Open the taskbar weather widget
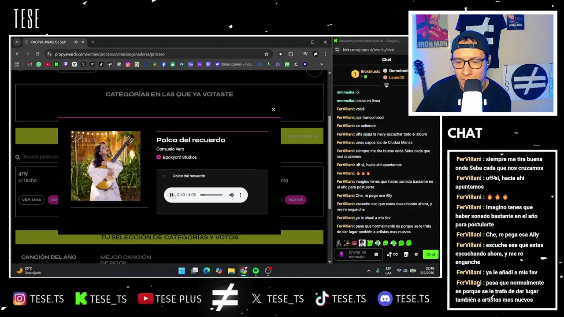This screenshot has width=564, height=317. (x=29, y=271)
